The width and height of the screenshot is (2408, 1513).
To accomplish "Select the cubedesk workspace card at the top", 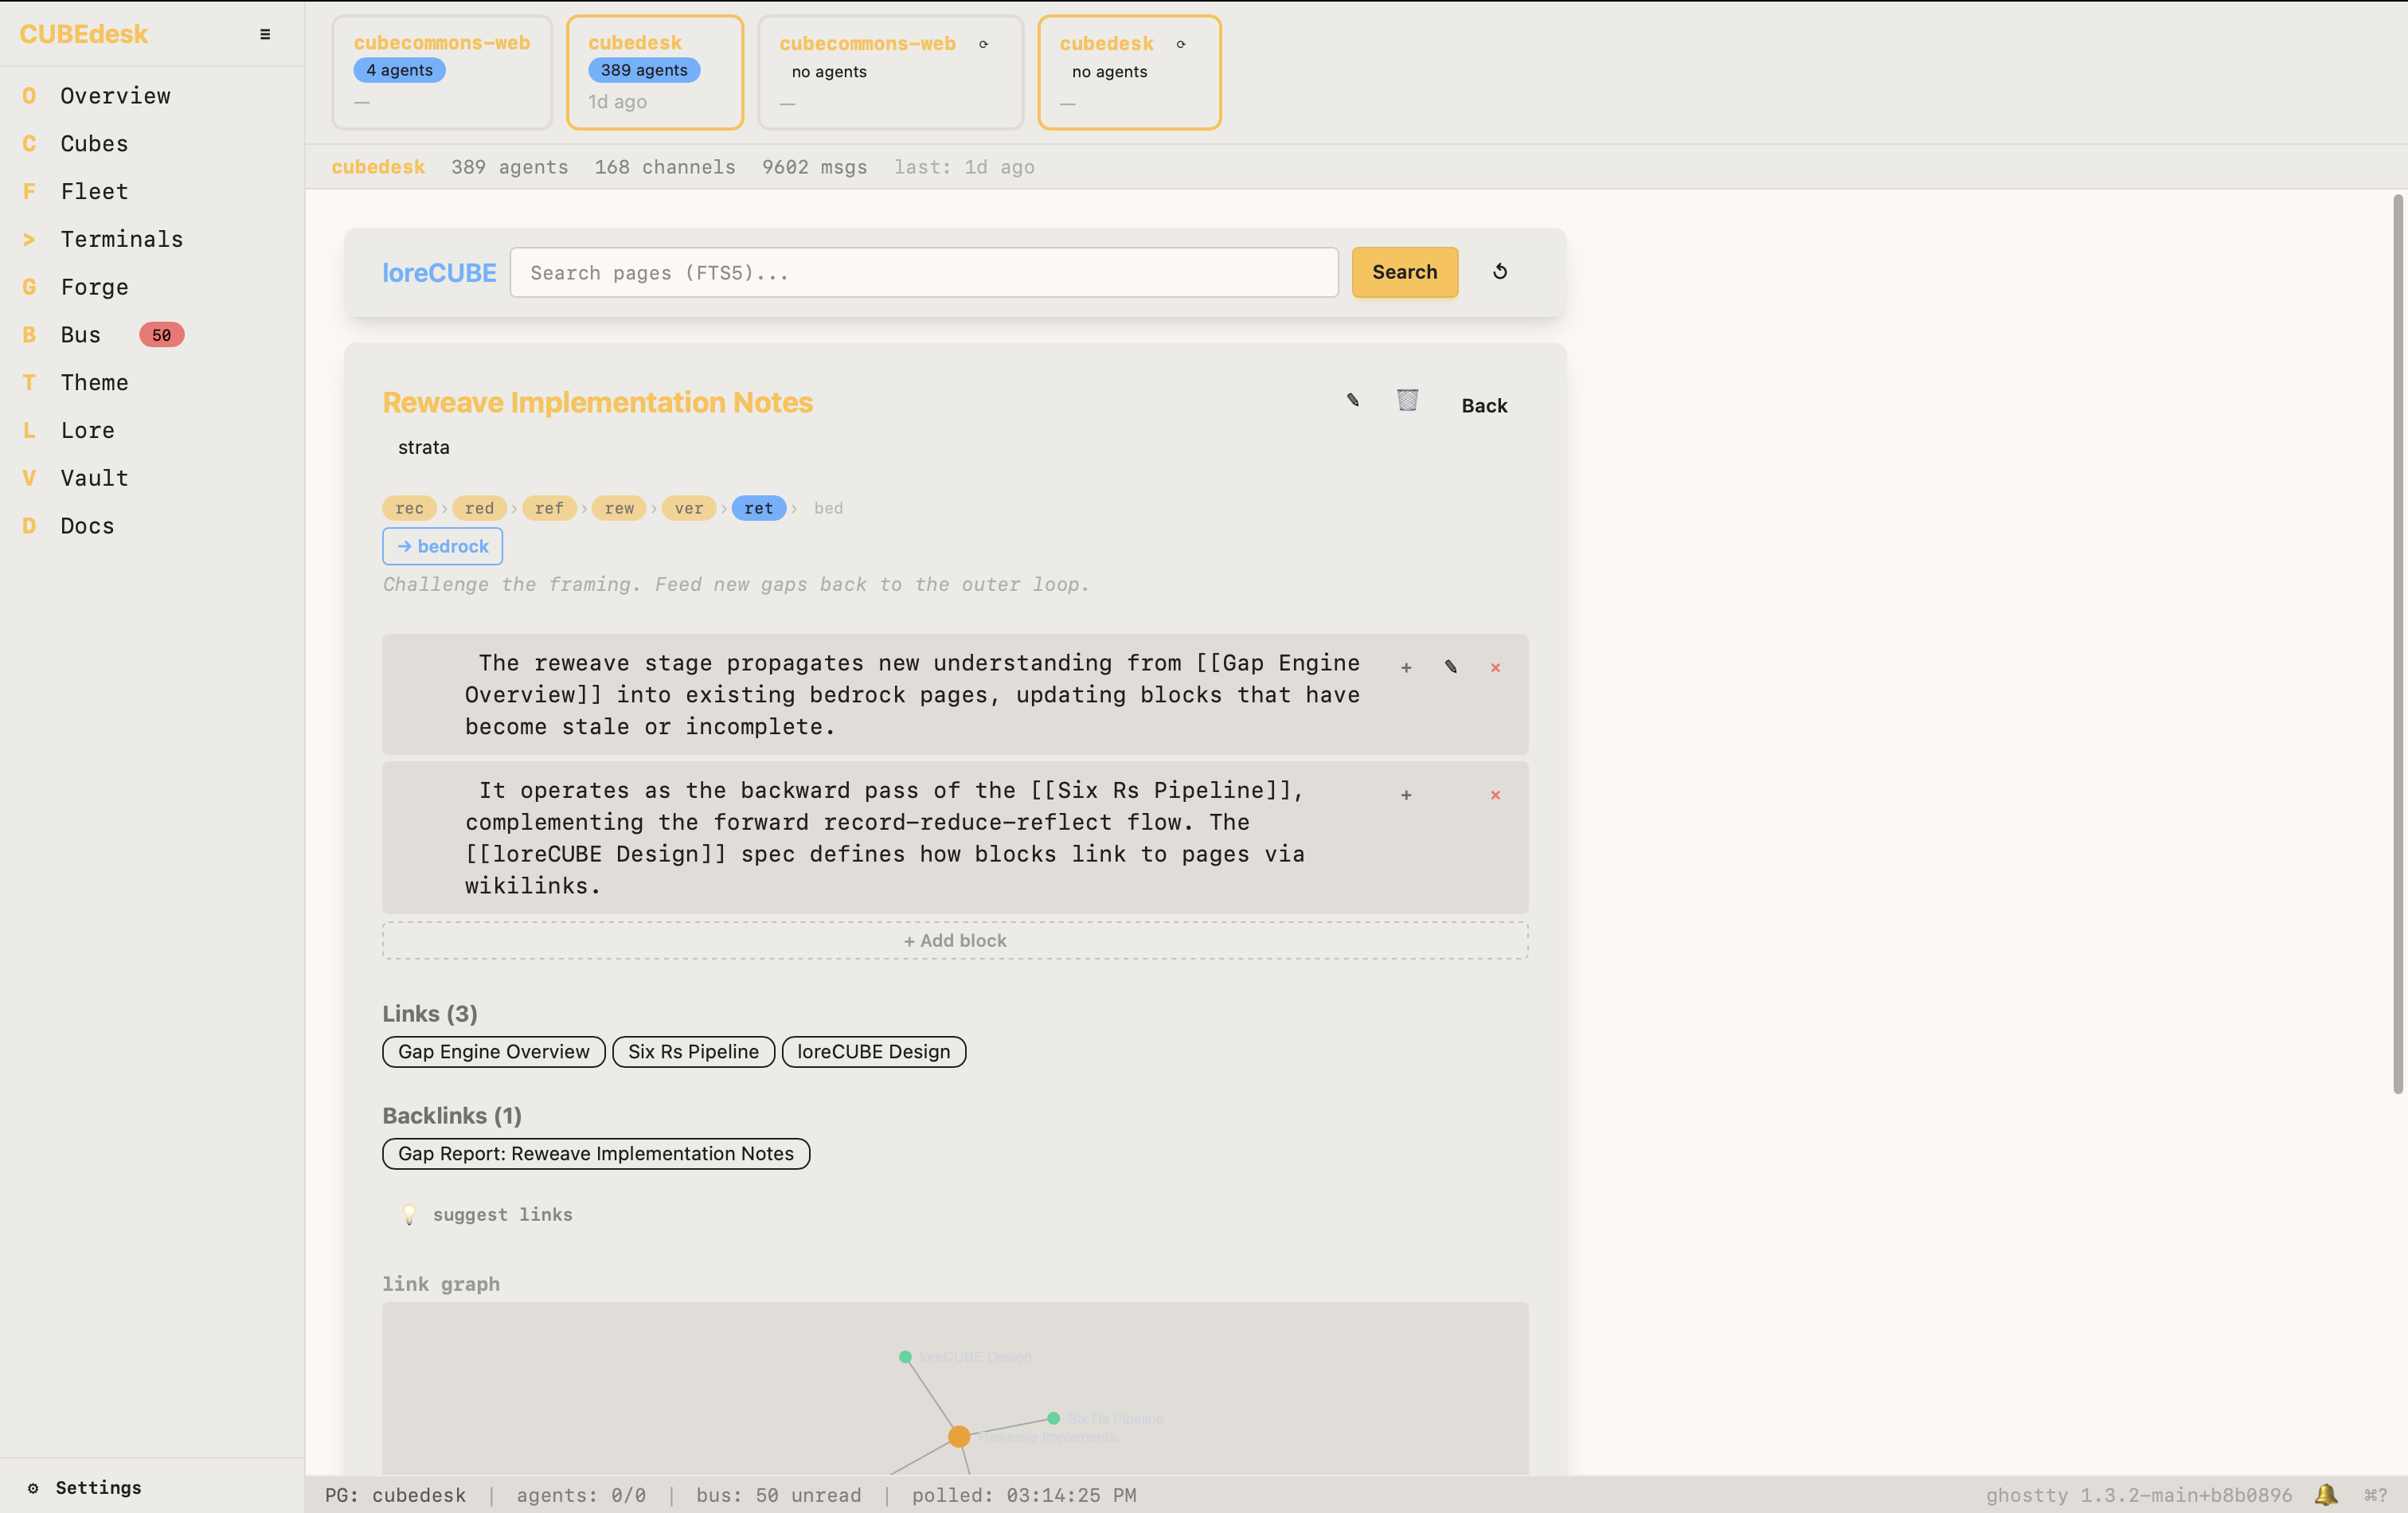I will (x=655, y=71).
